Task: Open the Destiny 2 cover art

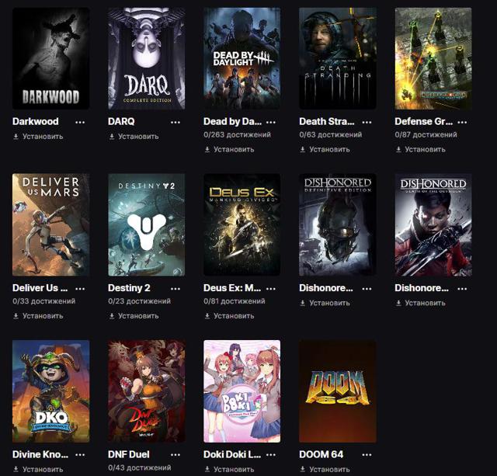Action: click(147, 224)
